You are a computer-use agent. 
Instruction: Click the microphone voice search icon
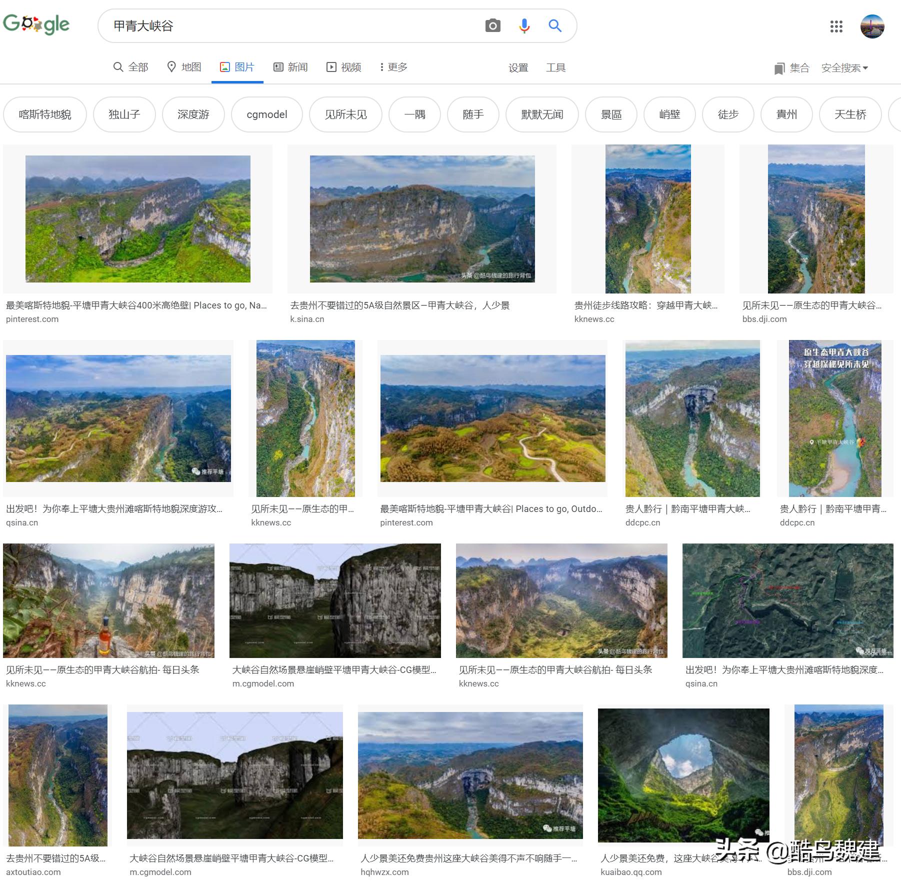524,26
